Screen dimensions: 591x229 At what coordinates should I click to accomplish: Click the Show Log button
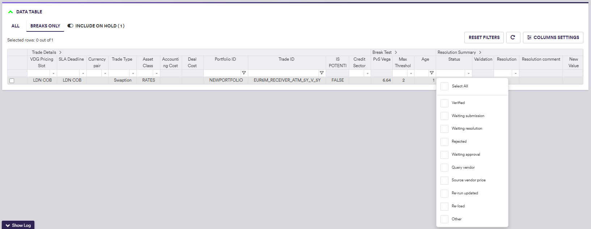(x=18, y=225)
